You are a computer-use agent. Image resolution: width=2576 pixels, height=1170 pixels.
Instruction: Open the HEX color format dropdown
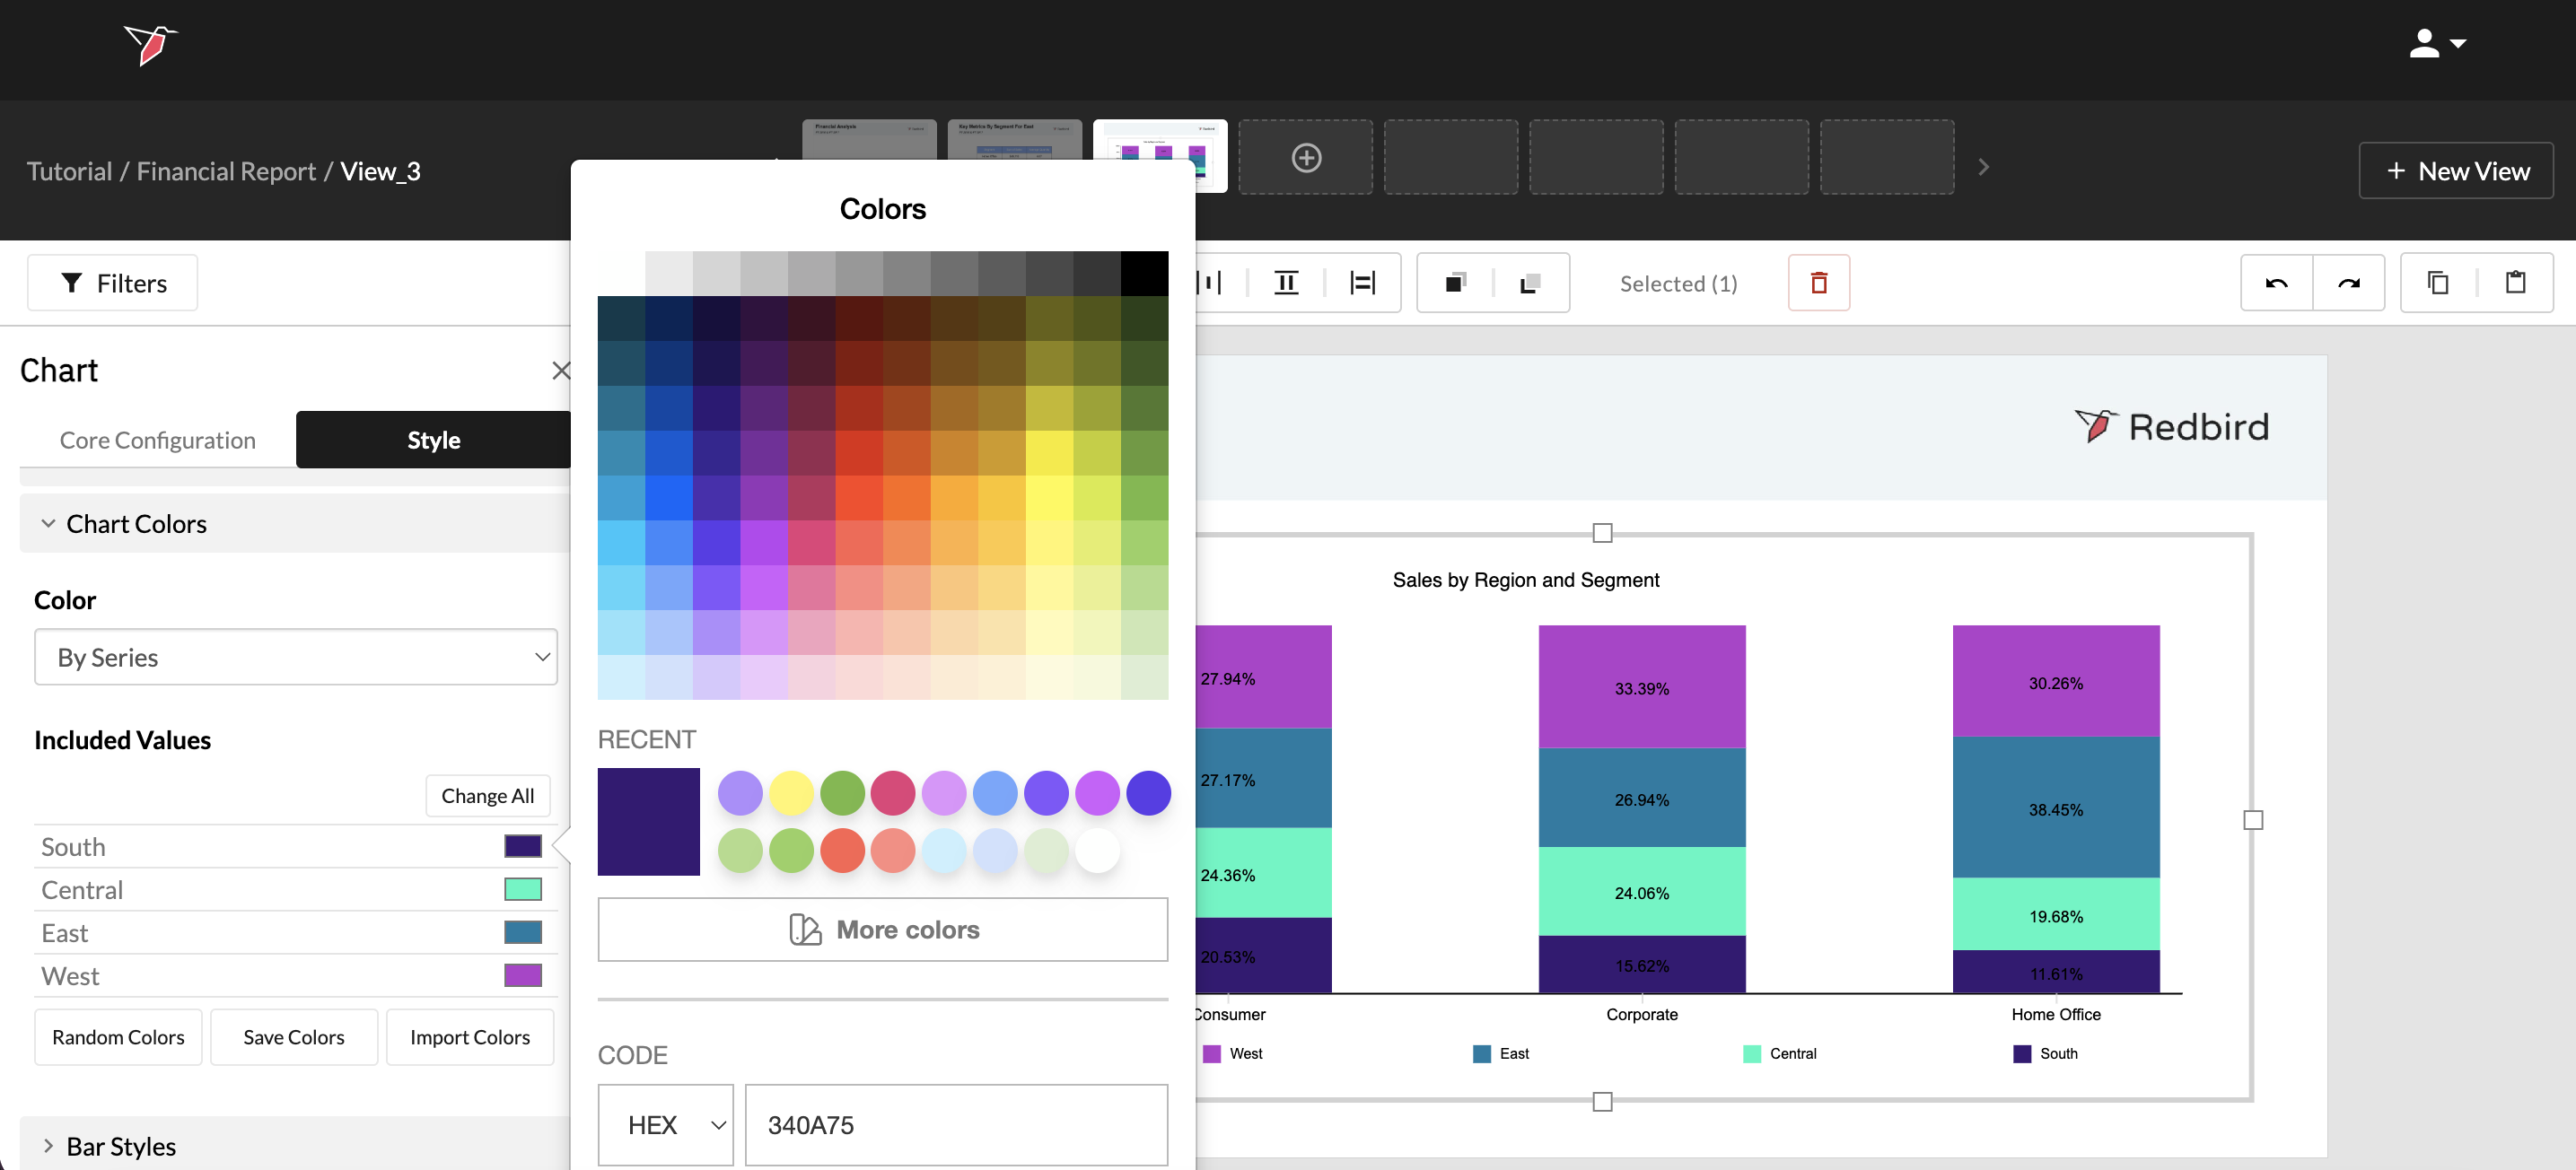tap(665, 1125)
